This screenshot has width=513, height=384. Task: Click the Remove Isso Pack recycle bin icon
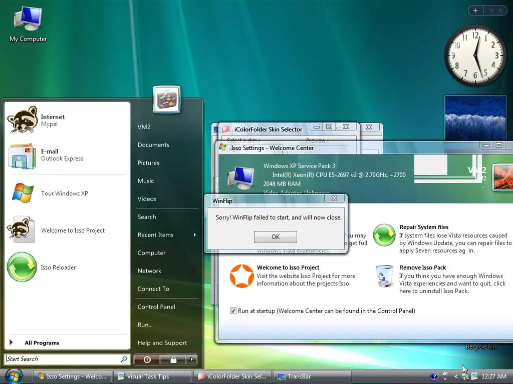point(384,276)
